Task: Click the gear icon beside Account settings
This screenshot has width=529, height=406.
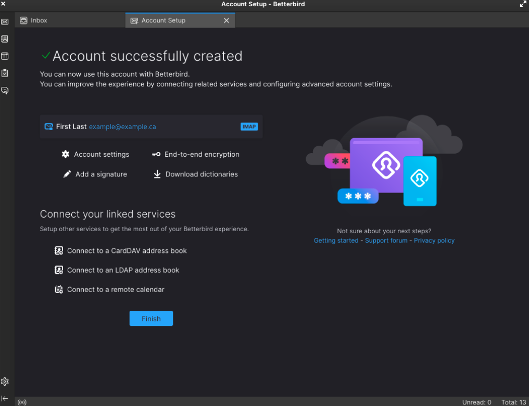Action: 66,154
